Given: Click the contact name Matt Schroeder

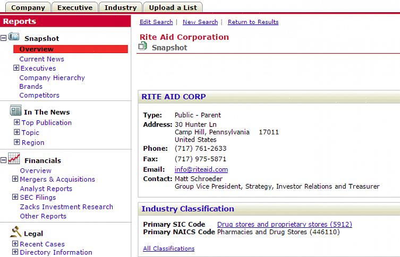Looking at the screenshot, I should click(199, 179).
